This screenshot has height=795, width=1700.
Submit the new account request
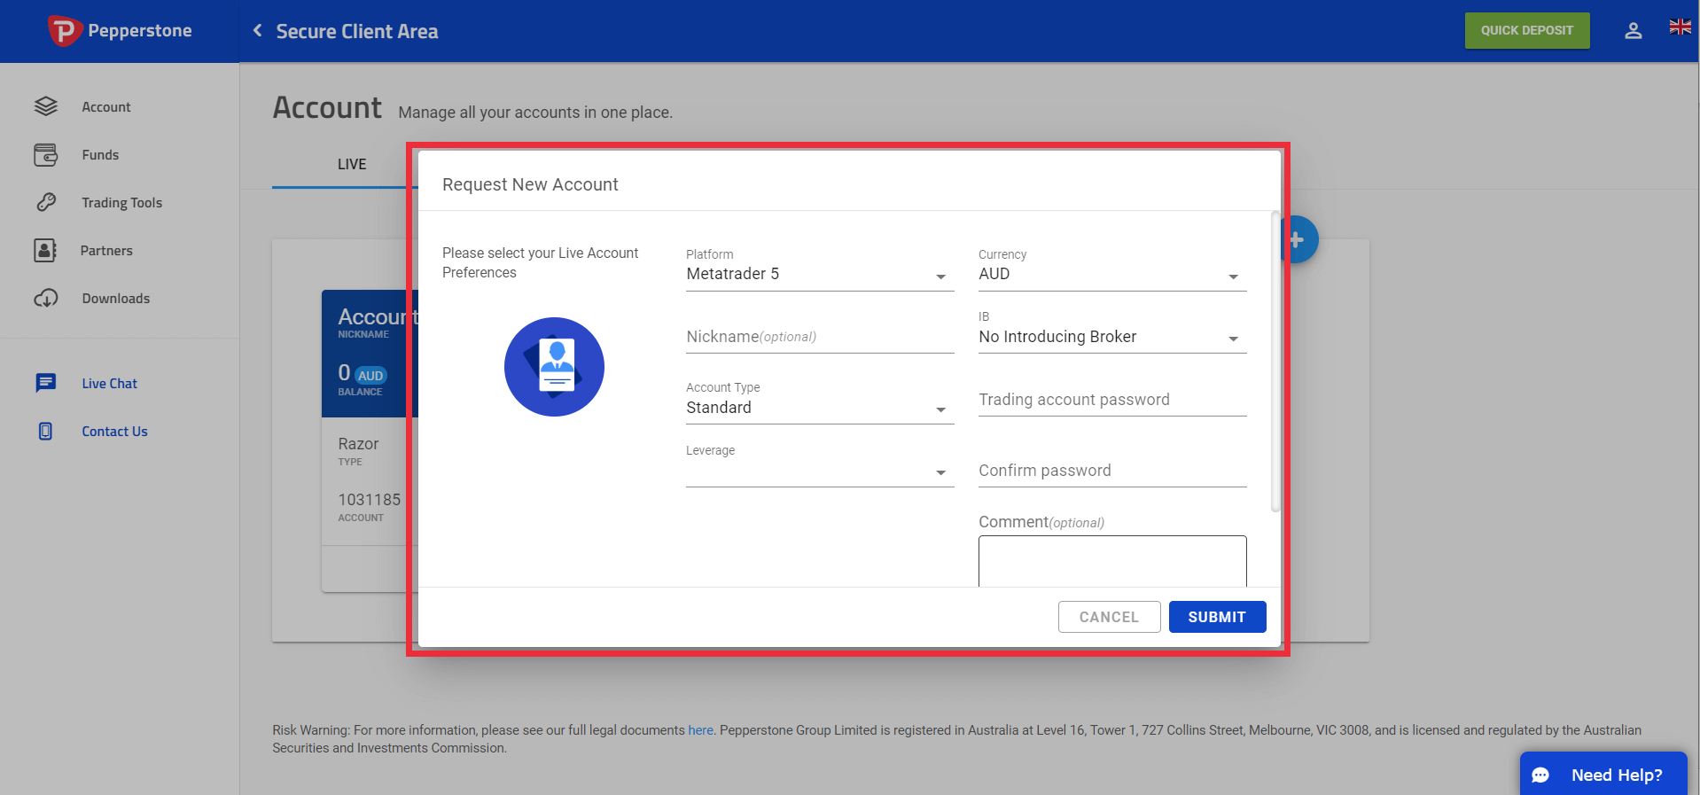(x=1217, y=617)
